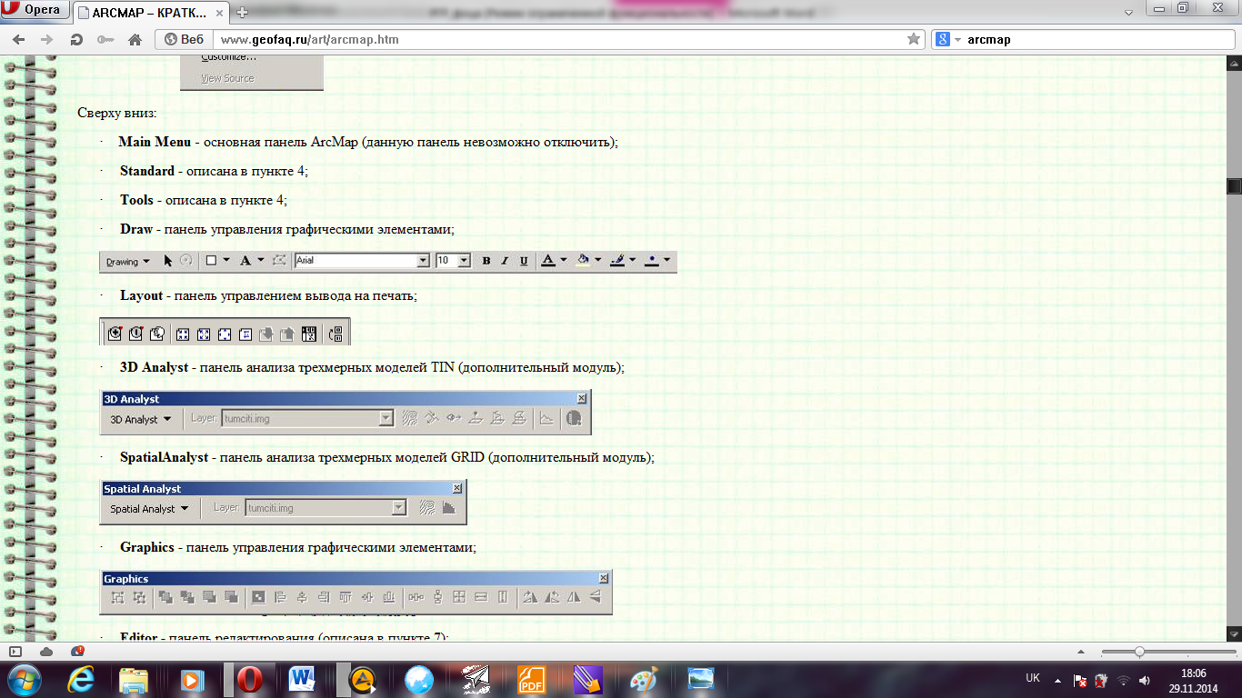Open a new tab with the plus button
Screen dimensions: 1242x698
[x=241, y=13]
